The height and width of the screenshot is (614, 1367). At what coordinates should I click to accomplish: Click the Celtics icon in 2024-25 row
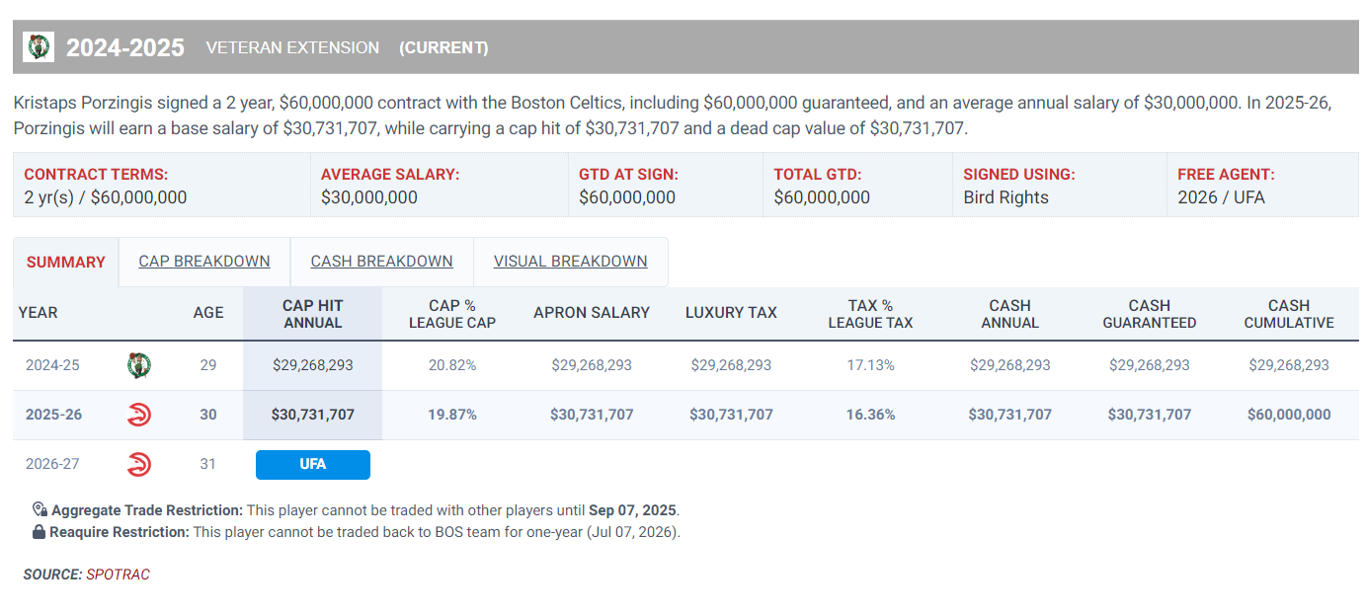pyautogui.click(x=139, y=365)
